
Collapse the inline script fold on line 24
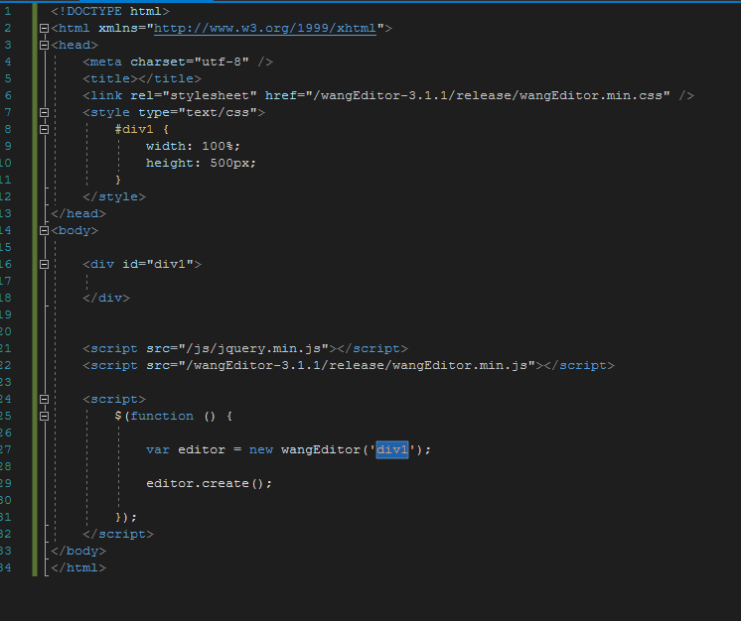[x=44, y=399]
